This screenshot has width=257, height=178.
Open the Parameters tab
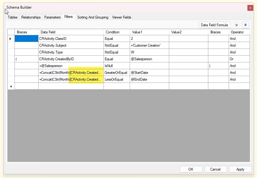(52, 17)
